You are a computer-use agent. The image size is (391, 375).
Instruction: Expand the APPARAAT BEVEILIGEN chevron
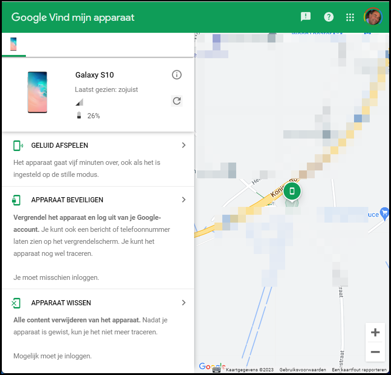[x=184, y=200]
